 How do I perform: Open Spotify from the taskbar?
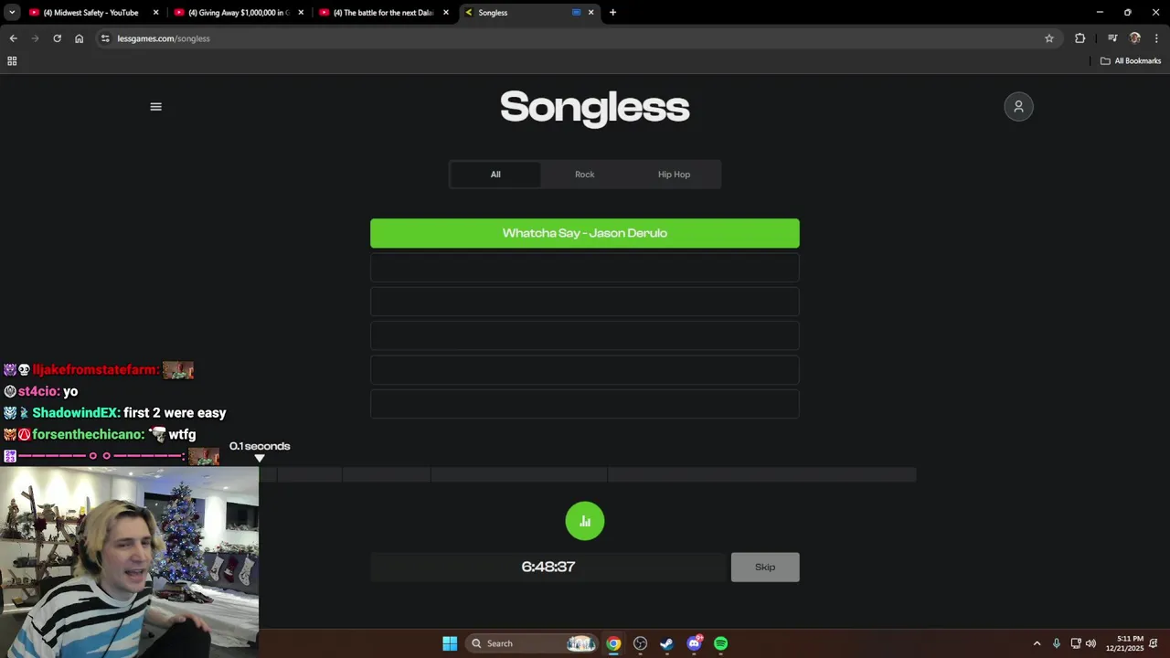(x=721, y=643)
